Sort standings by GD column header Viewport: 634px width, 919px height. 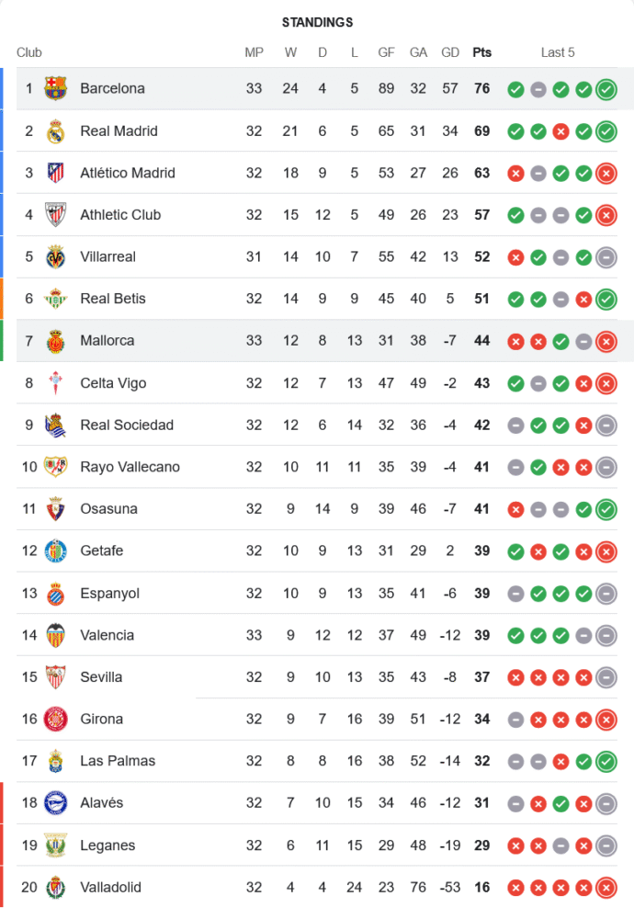pos(450,52)
